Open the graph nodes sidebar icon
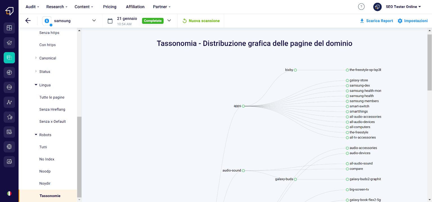This screenshot has height=202, width=432. [x=9, y=102]
